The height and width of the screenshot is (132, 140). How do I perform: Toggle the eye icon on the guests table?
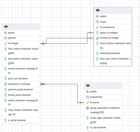pos(6,27)
